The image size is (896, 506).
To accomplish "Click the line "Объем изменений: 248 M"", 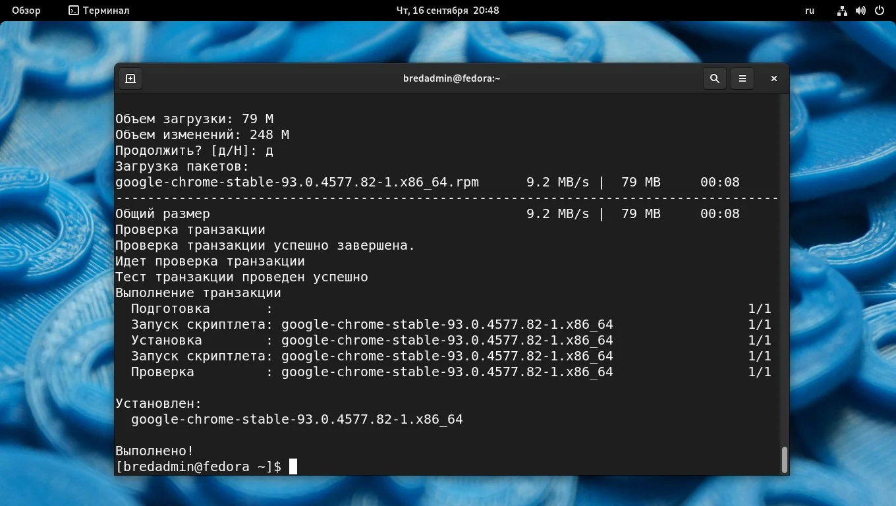I will [x=202, y=134].
